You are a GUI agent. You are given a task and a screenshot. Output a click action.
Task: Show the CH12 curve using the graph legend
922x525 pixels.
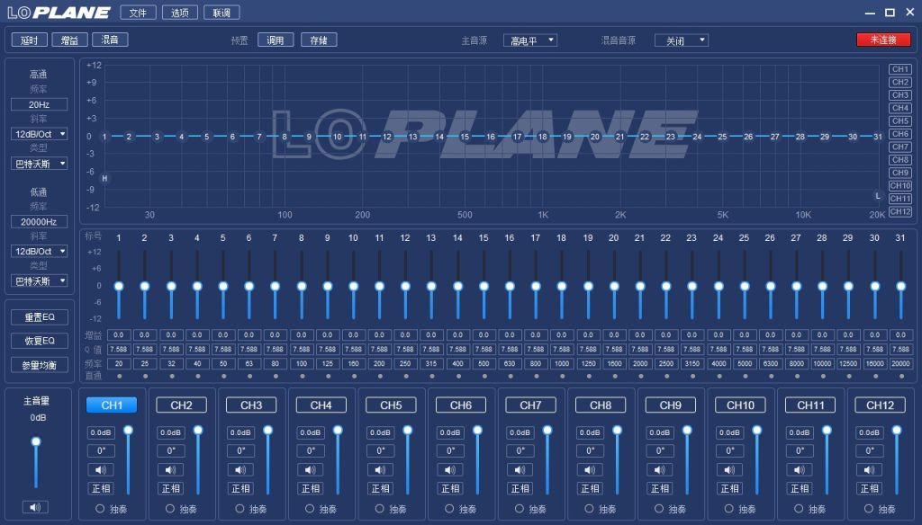click(x=900, y=211)
